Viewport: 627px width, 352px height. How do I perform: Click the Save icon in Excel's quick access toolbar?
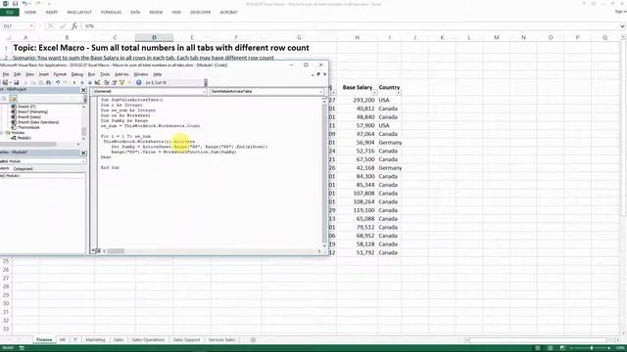tap(15, 4)
